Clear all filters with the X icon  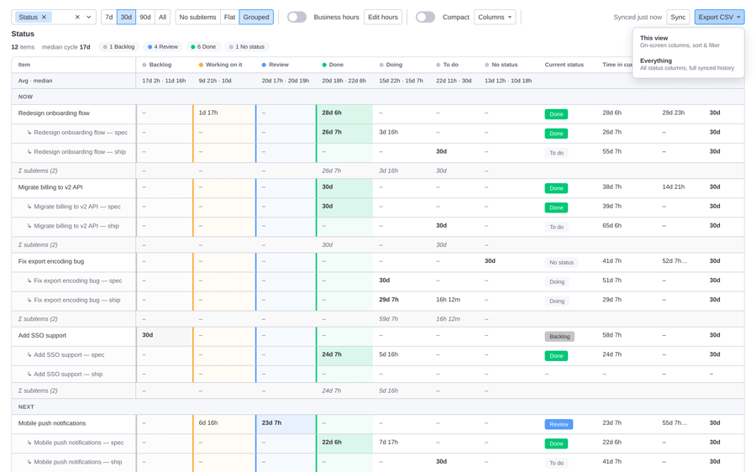77,17
